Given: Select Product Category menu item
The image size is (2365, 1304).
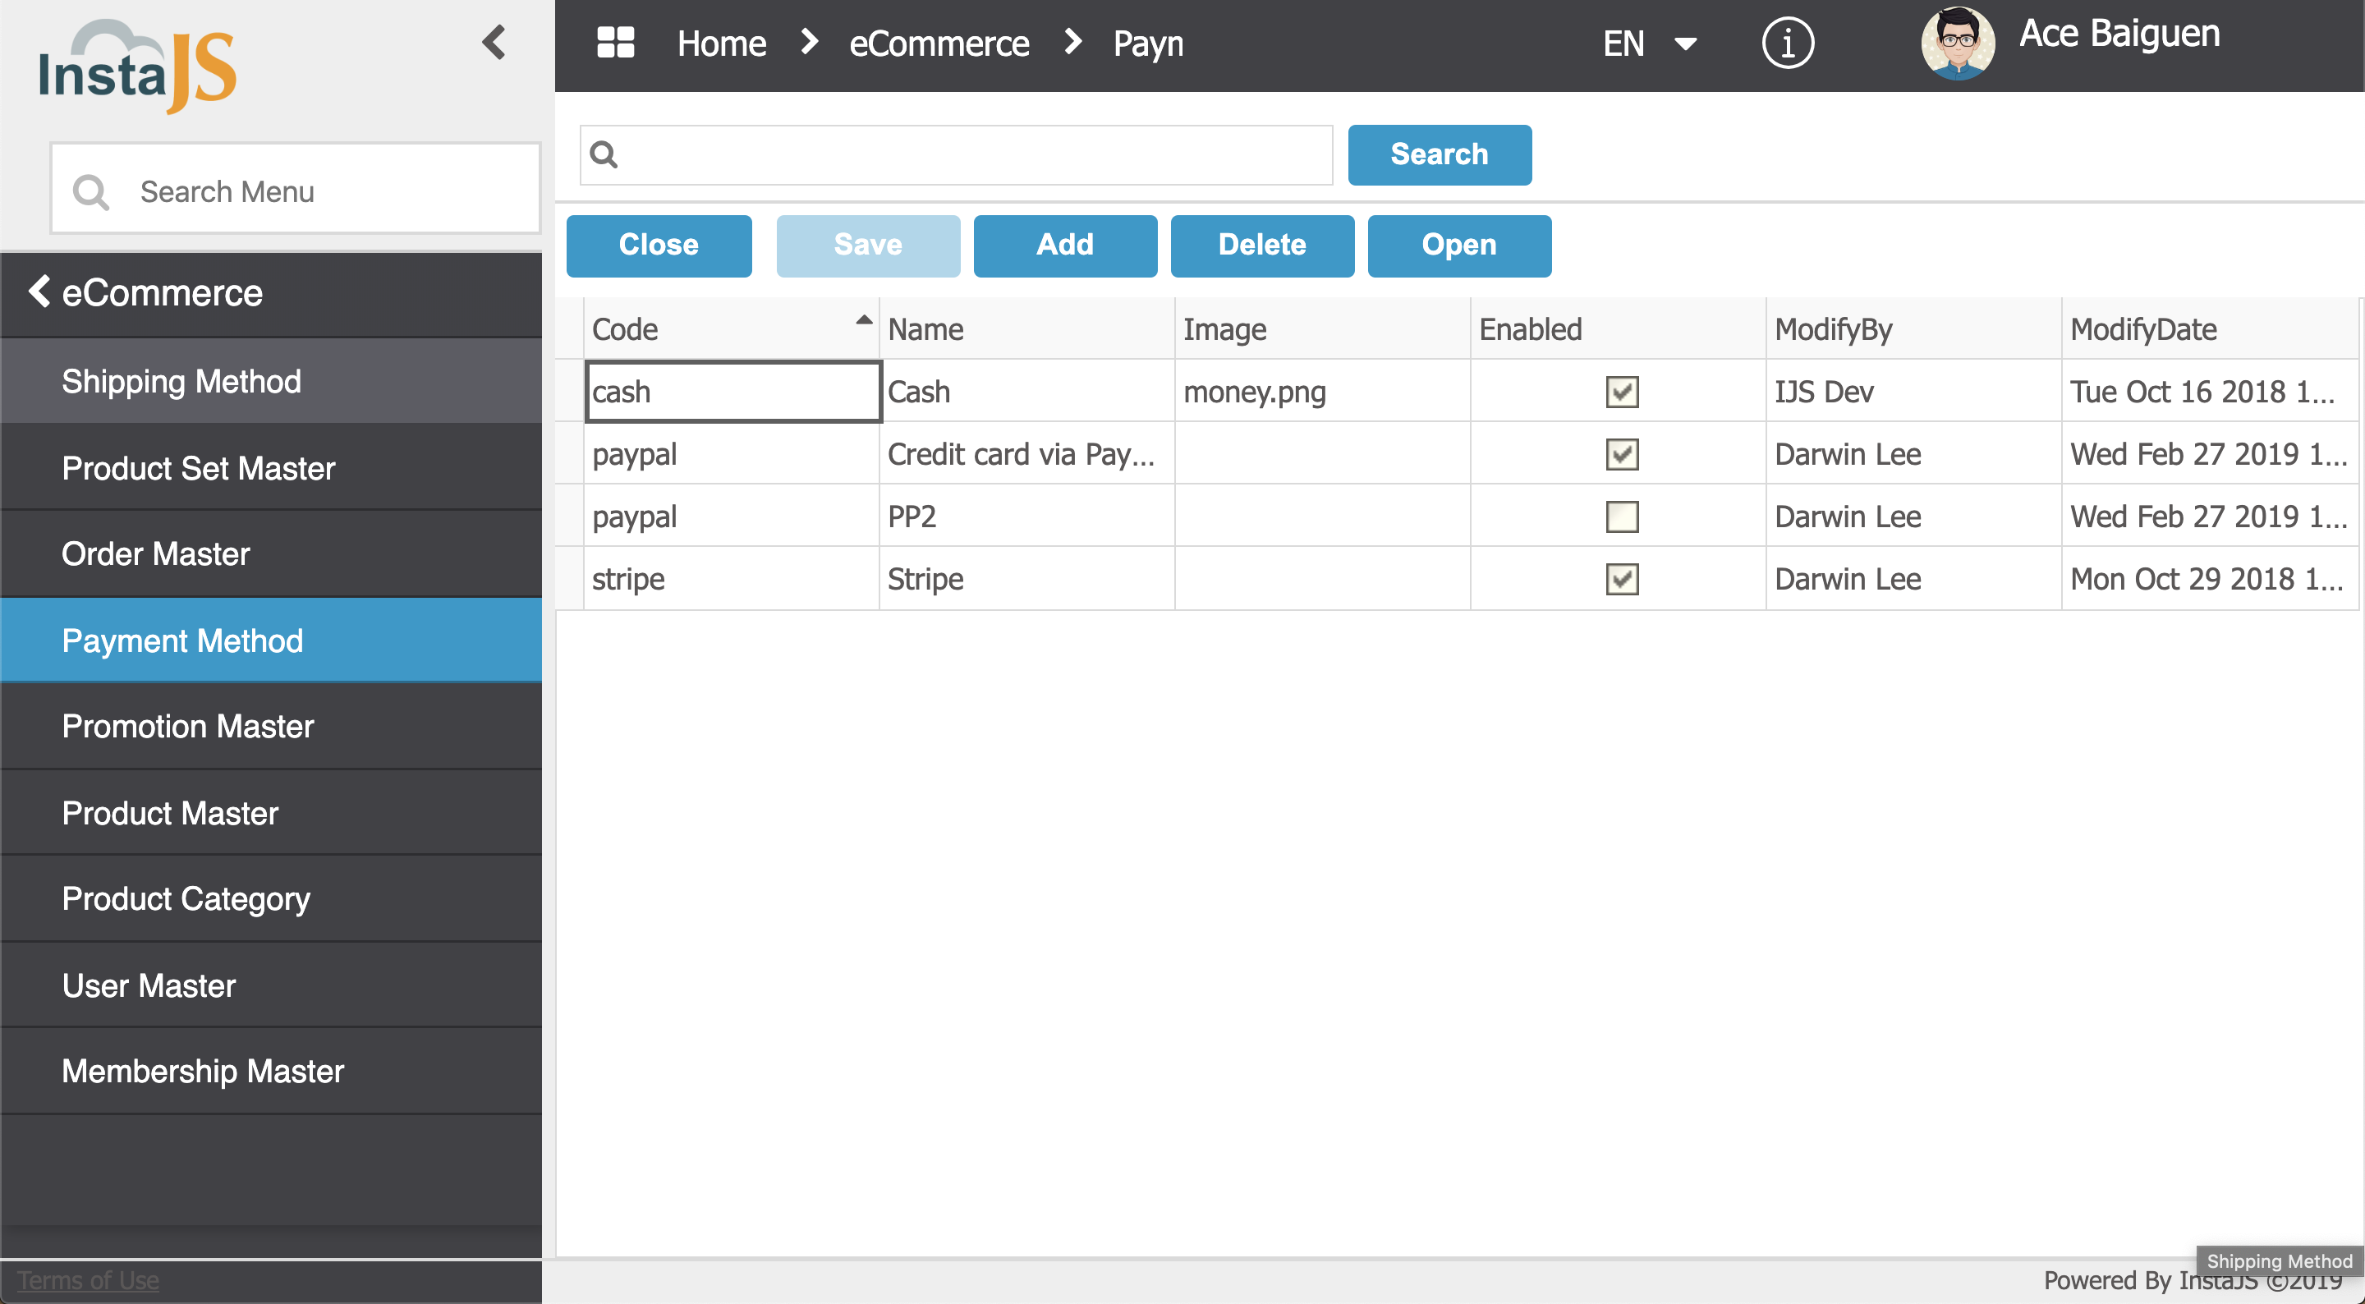Looking at the screenshot, I should (x=186, y=898).
